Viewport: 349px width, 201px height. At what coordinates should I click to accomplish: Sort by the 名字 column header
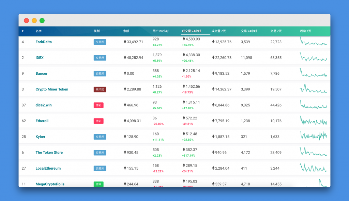pos(39,31)
